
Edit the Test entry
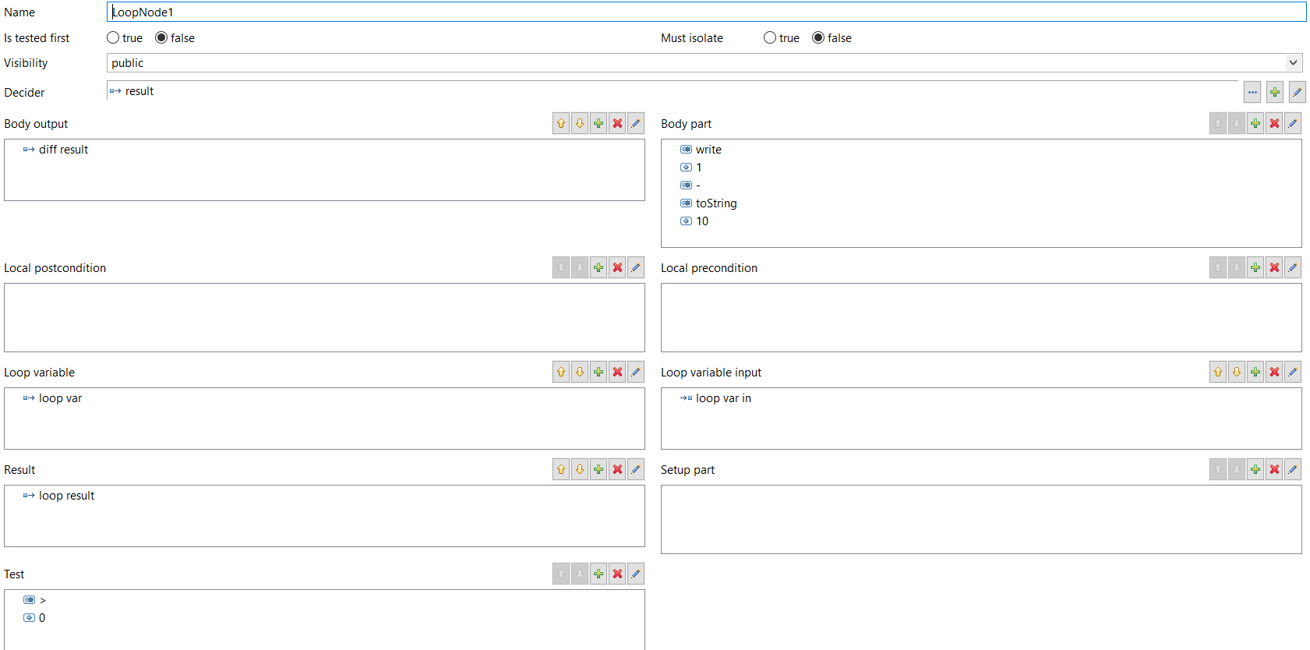636,574
